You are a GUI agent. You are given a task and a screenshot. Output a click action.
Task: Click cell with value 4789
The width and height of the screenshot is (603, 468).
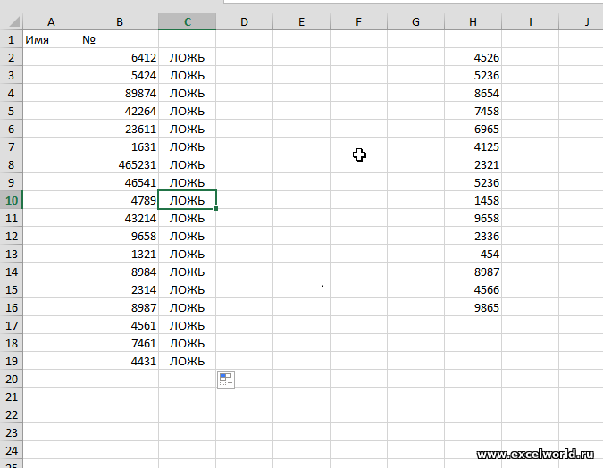tap(119, 200)
